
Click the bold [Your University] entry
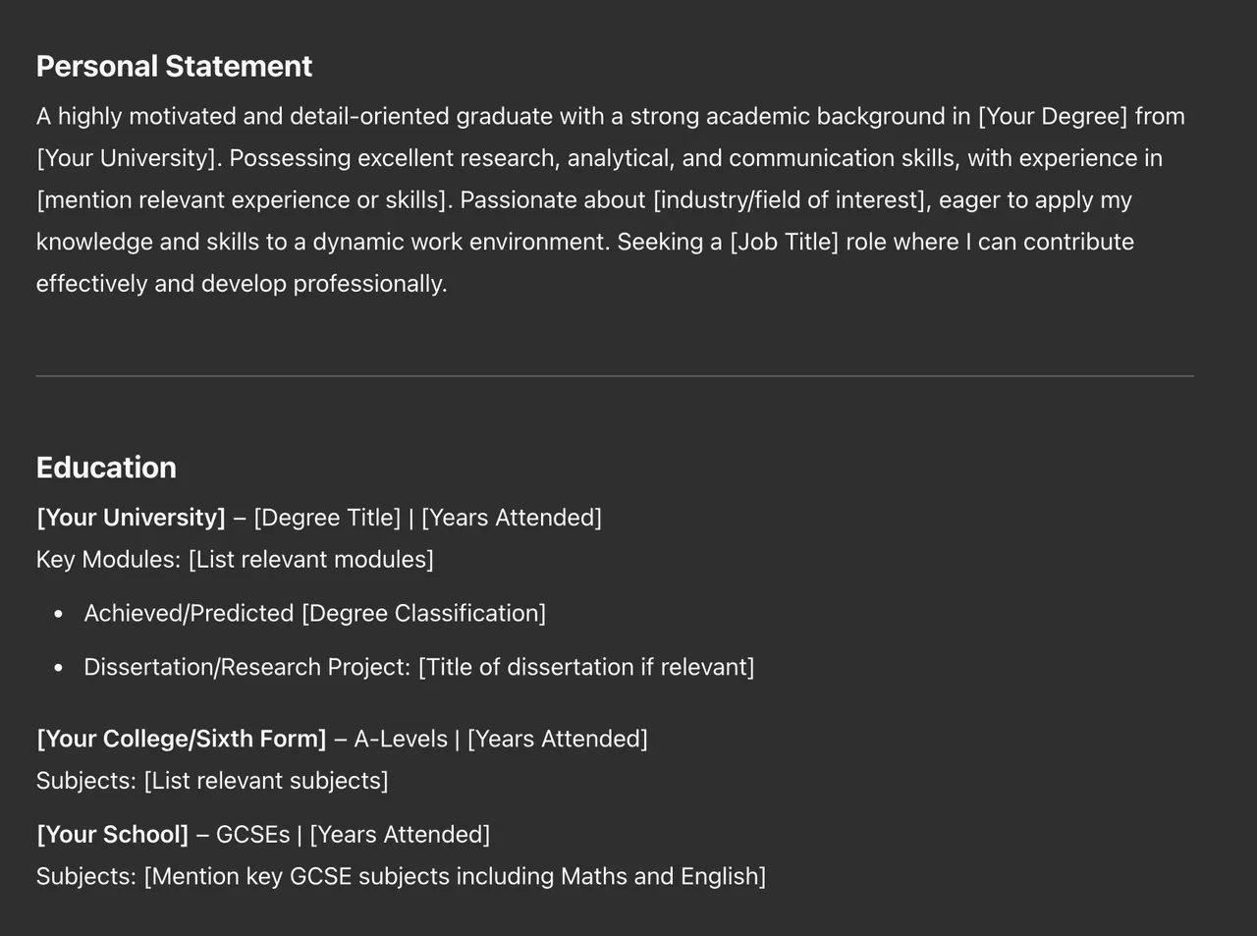[x=131, y=518]
